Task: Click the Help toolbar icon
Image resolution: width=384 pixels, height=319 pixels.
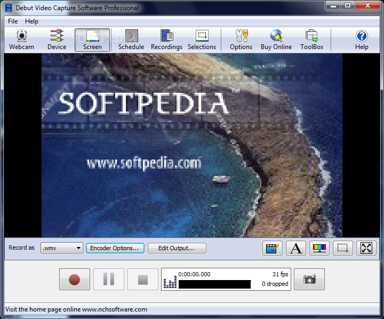Action: point(362,40)
